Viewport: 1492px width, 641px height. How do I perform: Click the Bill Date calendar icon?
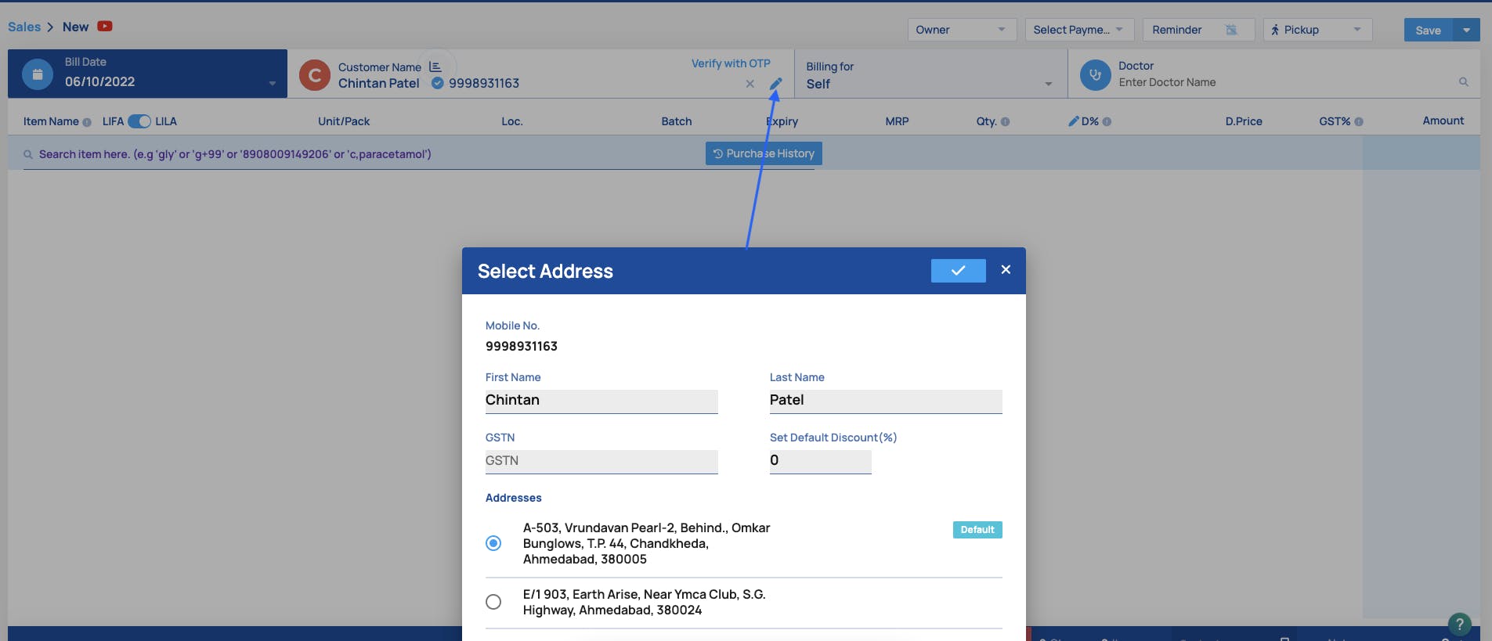38,74
